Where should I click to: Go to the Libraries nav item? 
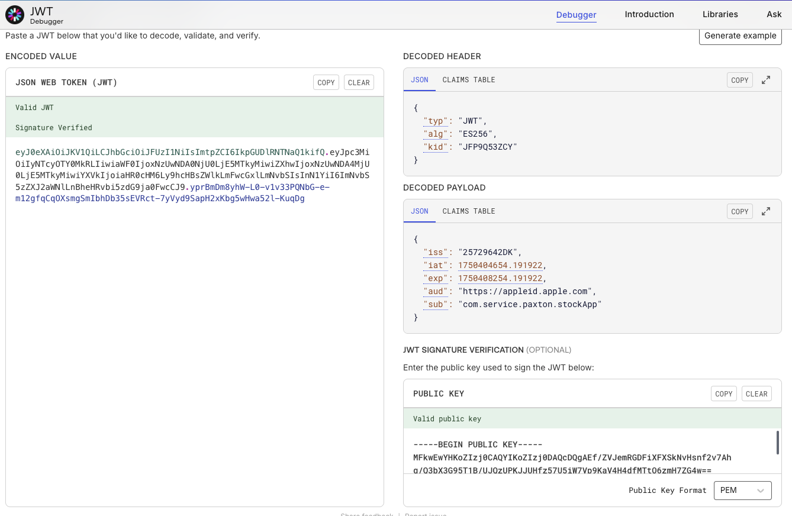[x=720, y=14]
